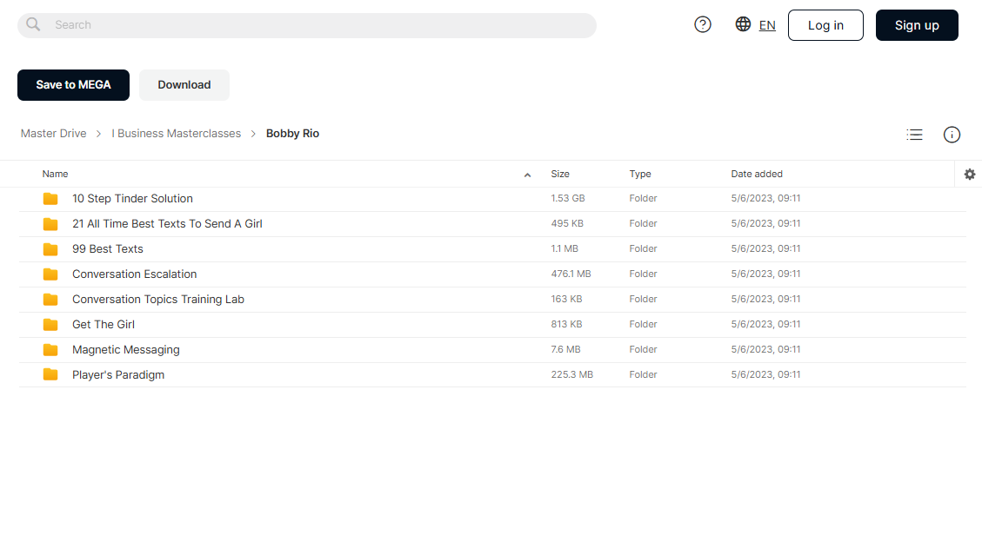The image size is (982, 555).
Task: Open column settings gear icon
Action: (970, 174)
